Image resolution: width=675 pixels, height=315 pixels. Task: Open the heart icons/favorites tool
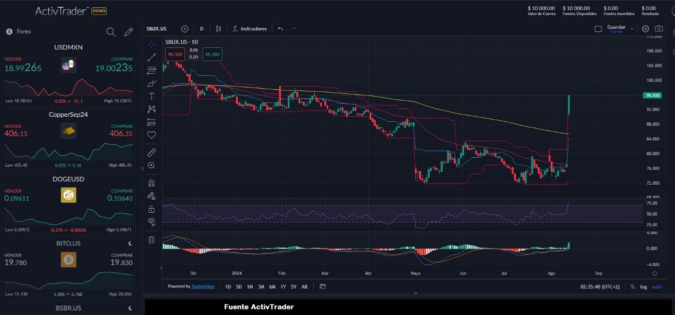tap(152, 135)
